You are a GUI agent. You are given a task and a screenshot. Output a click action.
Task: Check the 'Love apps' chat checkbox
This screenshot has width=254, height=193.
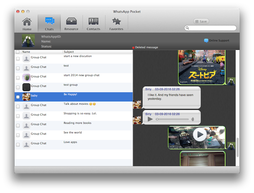(x=18, y=145)
